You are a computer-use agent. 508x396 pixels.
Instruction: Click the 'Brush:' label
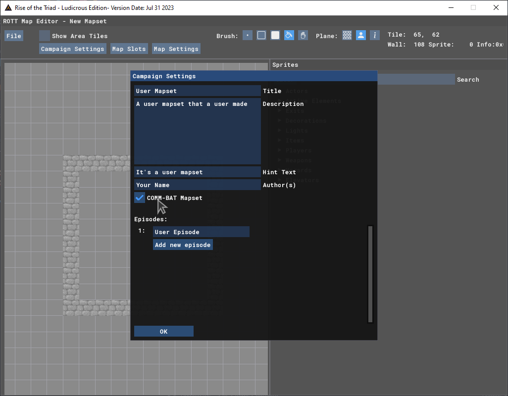[227, 36]
